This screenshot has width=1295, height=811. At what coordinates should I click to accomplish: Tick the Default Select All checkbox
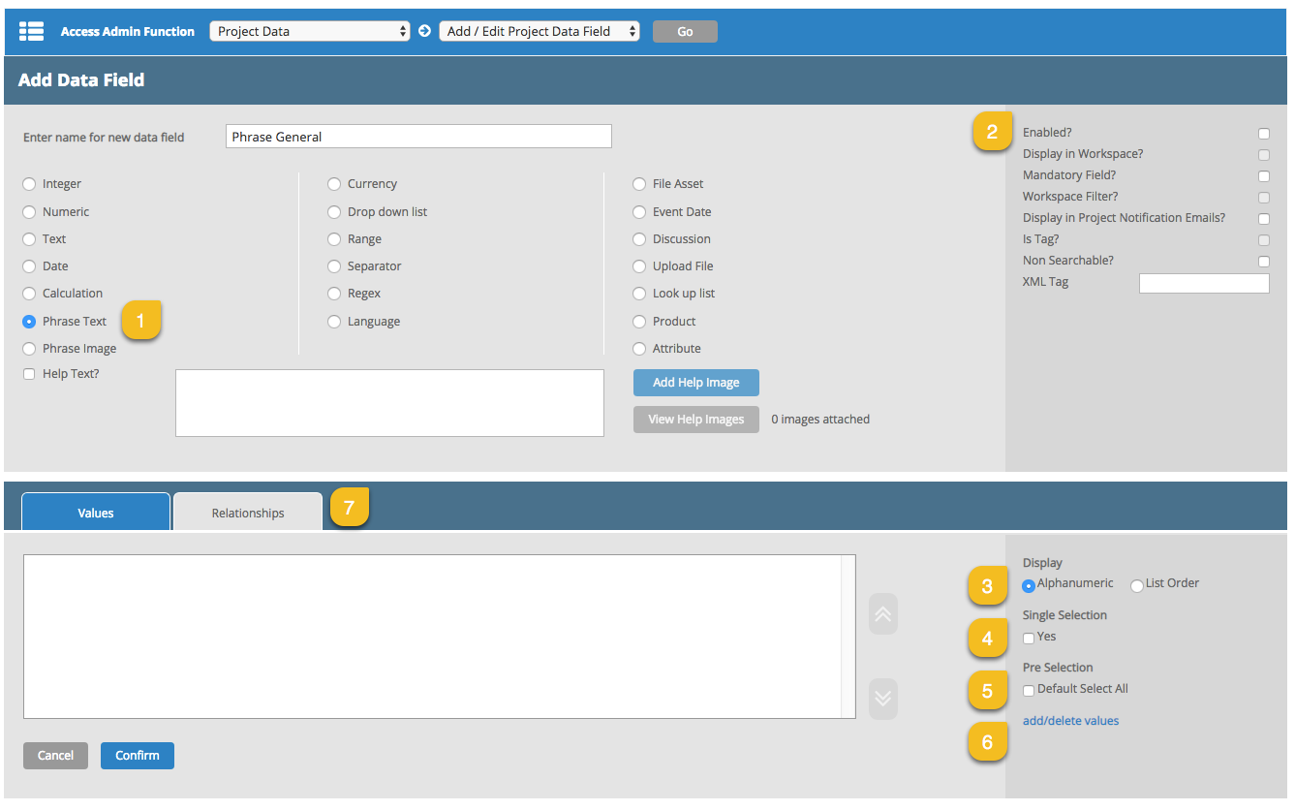[x=1029, y=690]
